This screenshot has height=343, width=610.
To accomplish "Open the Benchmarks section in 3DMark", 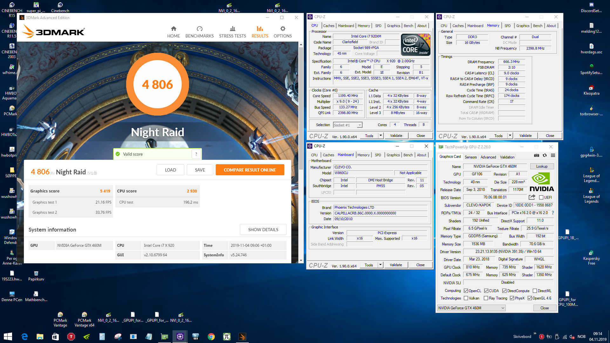I will (x=200, y=32).
